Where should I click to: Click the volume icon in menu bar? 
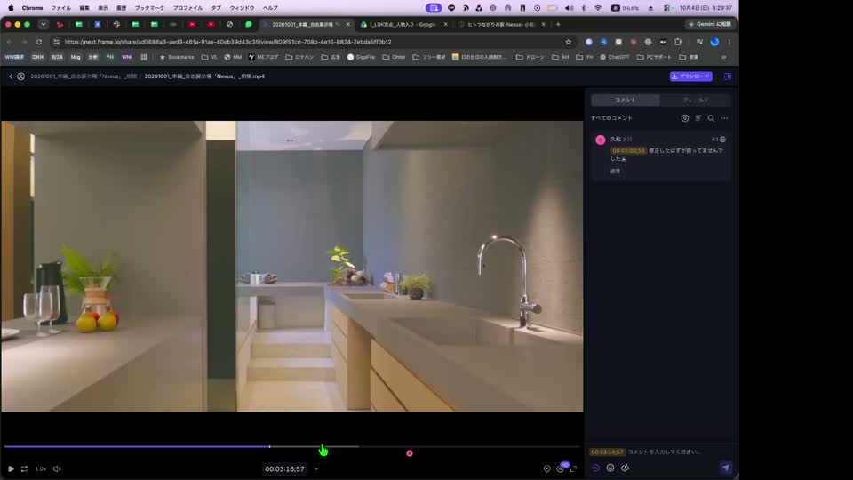tap(569, 8)
